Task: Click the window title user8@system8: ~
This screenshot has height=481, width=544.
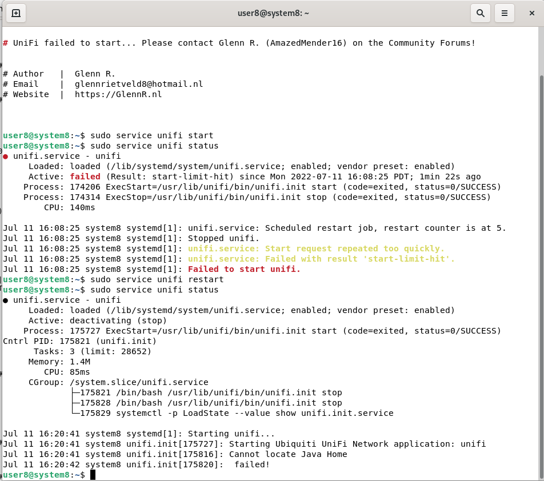Action: (x=273, y=13)
